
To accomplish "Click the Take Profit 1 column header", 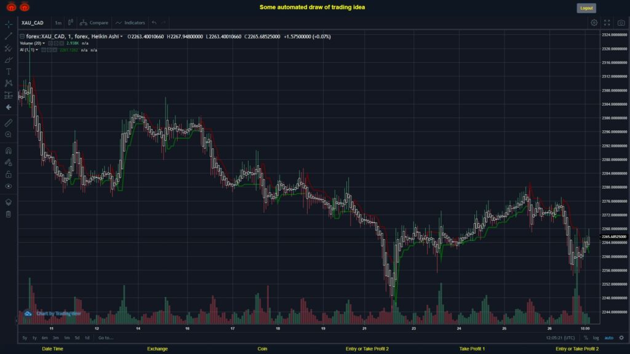I will [x=472, y=349].
